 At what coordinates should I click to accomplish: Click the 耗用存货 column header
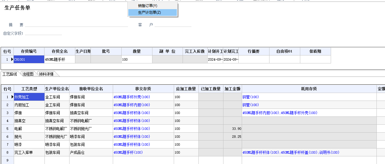(309, 89)
